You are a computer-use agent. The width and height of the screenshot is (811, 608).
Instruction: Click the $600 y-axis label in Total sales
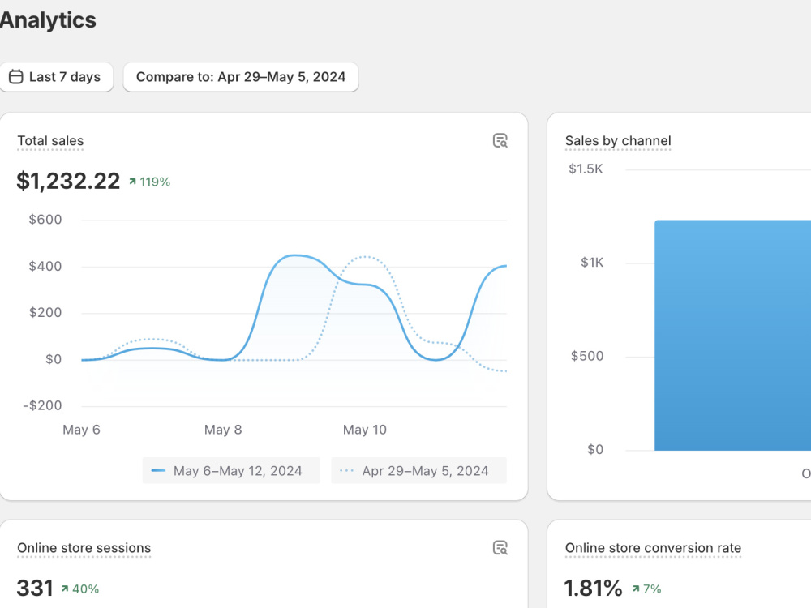click(45, 220)
